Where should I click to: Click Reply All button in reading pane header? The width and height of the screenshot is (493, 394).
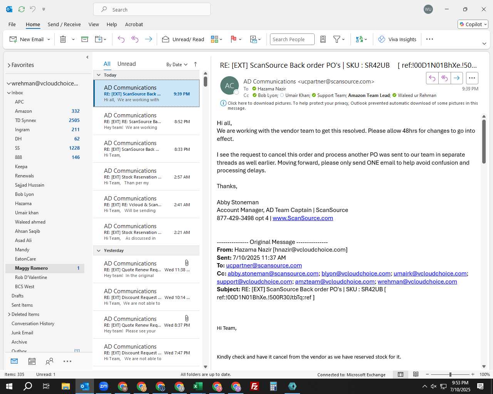[x=444, y=78]
